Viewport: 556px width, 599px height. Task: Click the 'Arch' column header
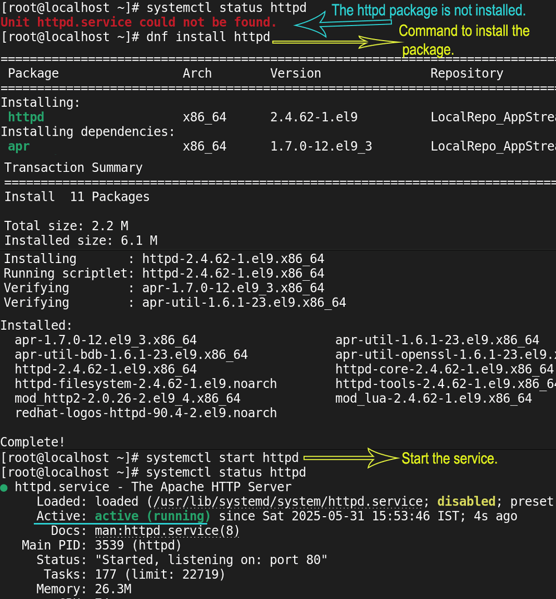tap(197, 73)
